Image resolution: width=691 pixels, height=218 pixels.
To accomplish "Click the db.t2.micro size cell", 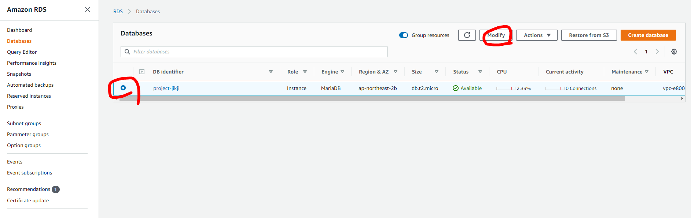I will [x=425, y=88].
